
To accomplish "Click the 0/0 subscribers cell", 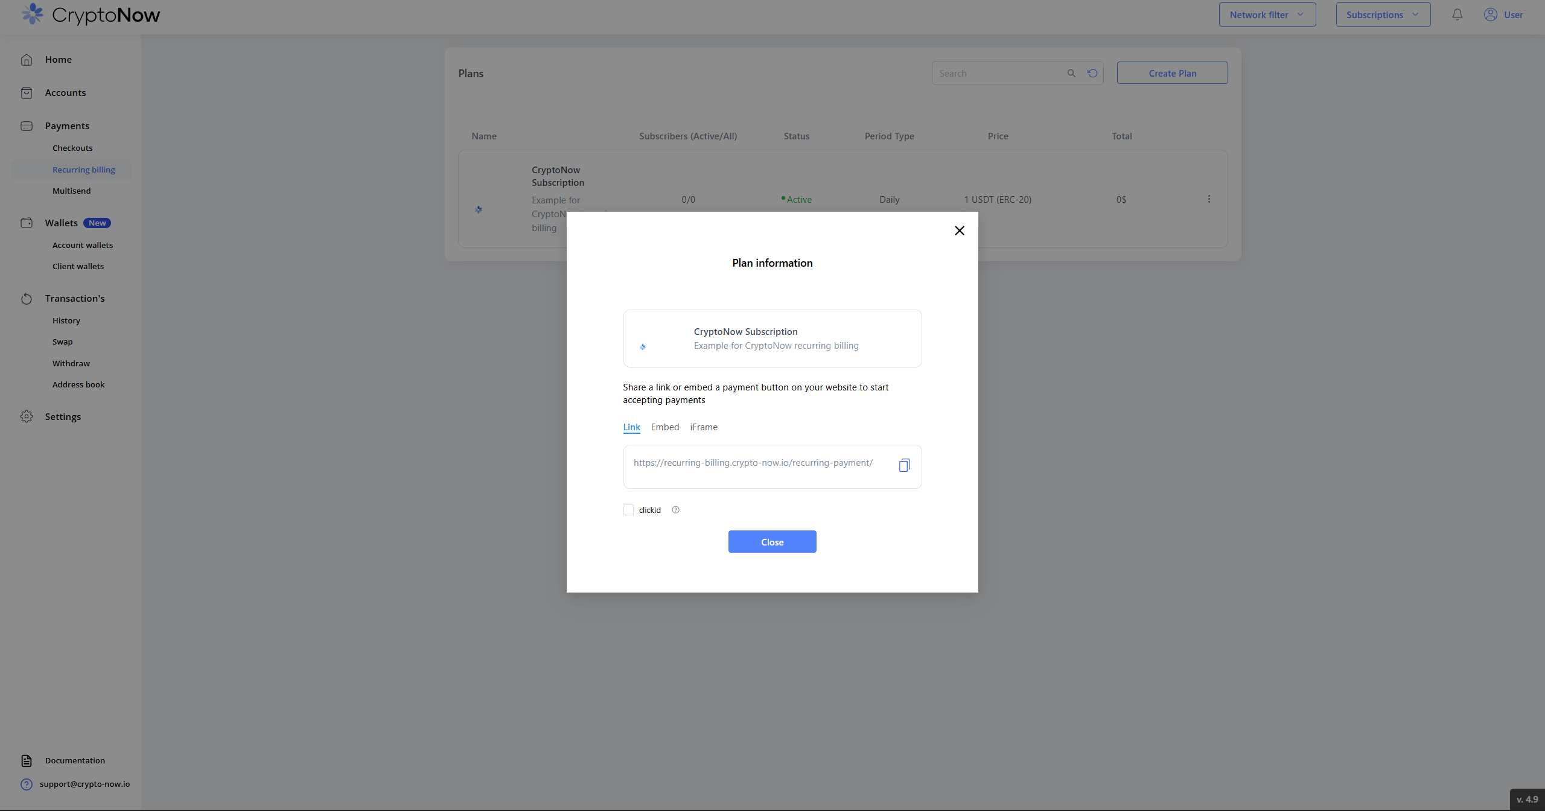I will [688, 199].
